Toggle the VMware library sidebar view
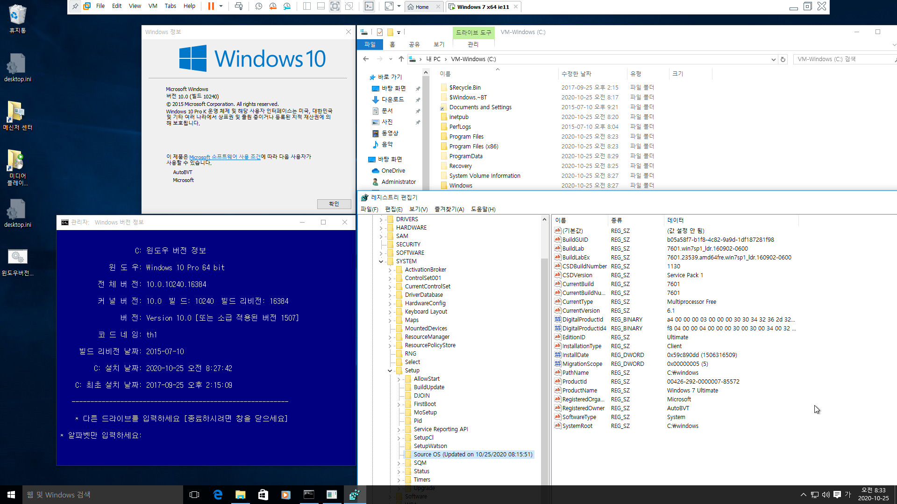Image resolution: width=897 pixels, height=504 pixels. click(307, 7)
